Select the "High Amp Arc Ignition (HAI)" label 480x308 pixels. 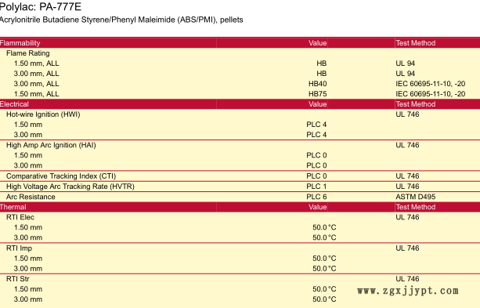(x=51, y=145)
